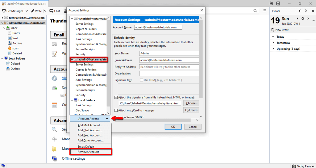This screenshot has width=316, height=168.
Task: Click New Event calendar icon
Action: click(x=272, y=30)
